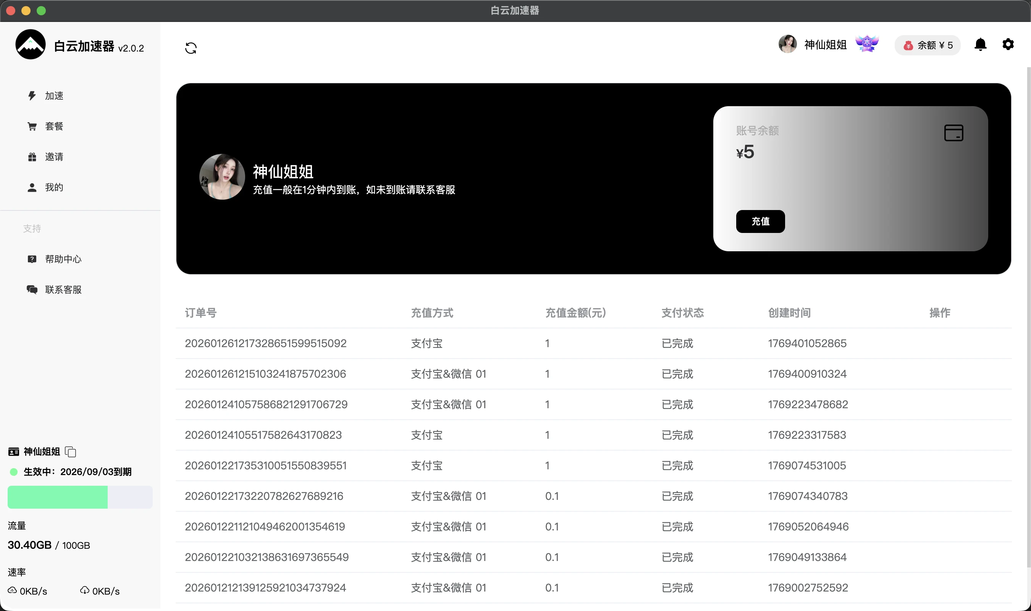This screenshot has width=1031, height=611.
Task: Click the 白云加速器 mountain logo
Action: pyautogui.click(x=31, y=44)
